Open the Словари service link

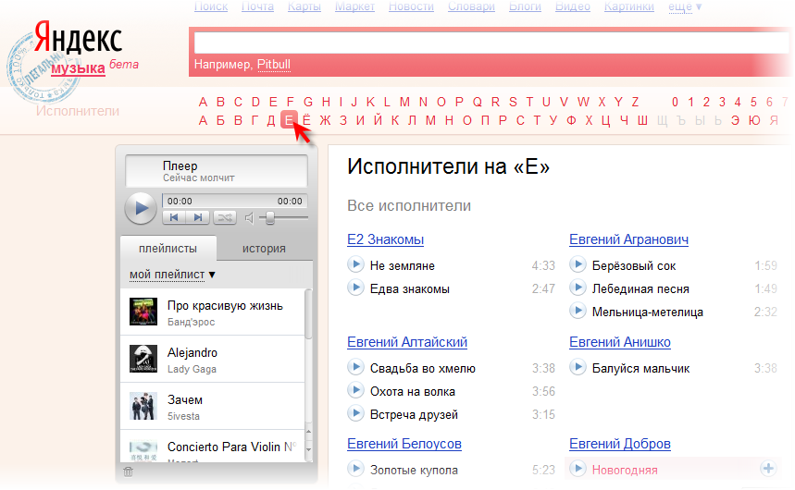click(x=471, y=6)
